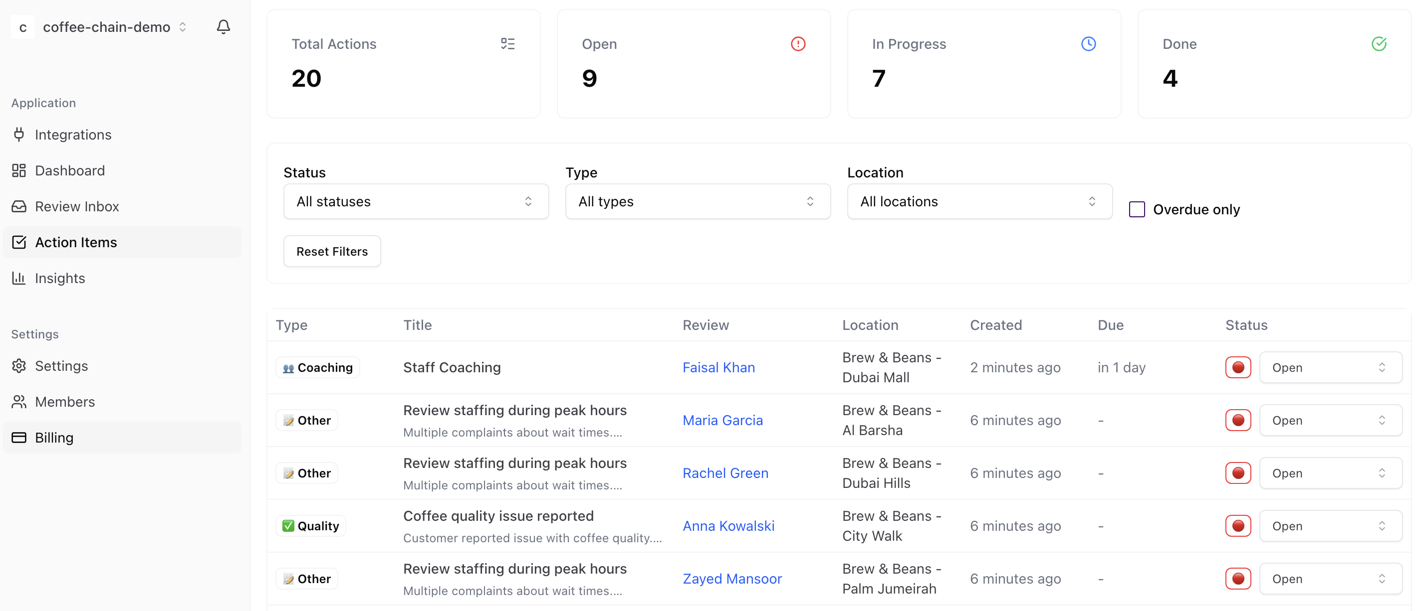Open the notification bell
This screenshot has width=1422, height=611.
[x=223, y=26]
